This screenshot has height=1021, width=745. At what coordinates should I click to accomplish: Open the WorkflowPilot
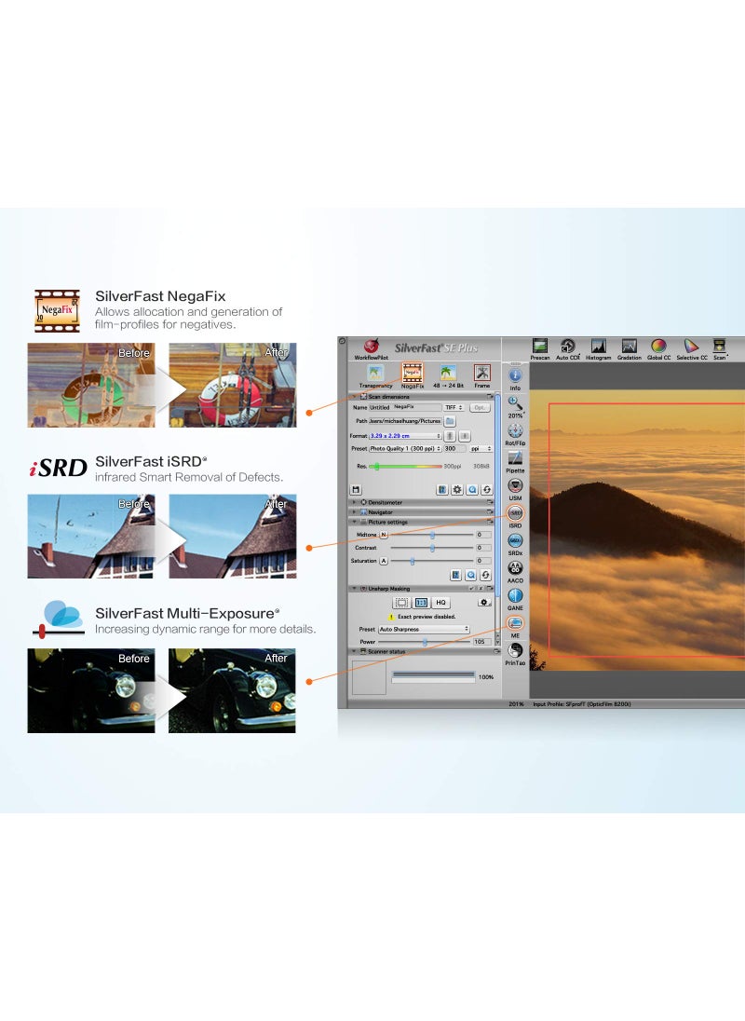[371, 348]
